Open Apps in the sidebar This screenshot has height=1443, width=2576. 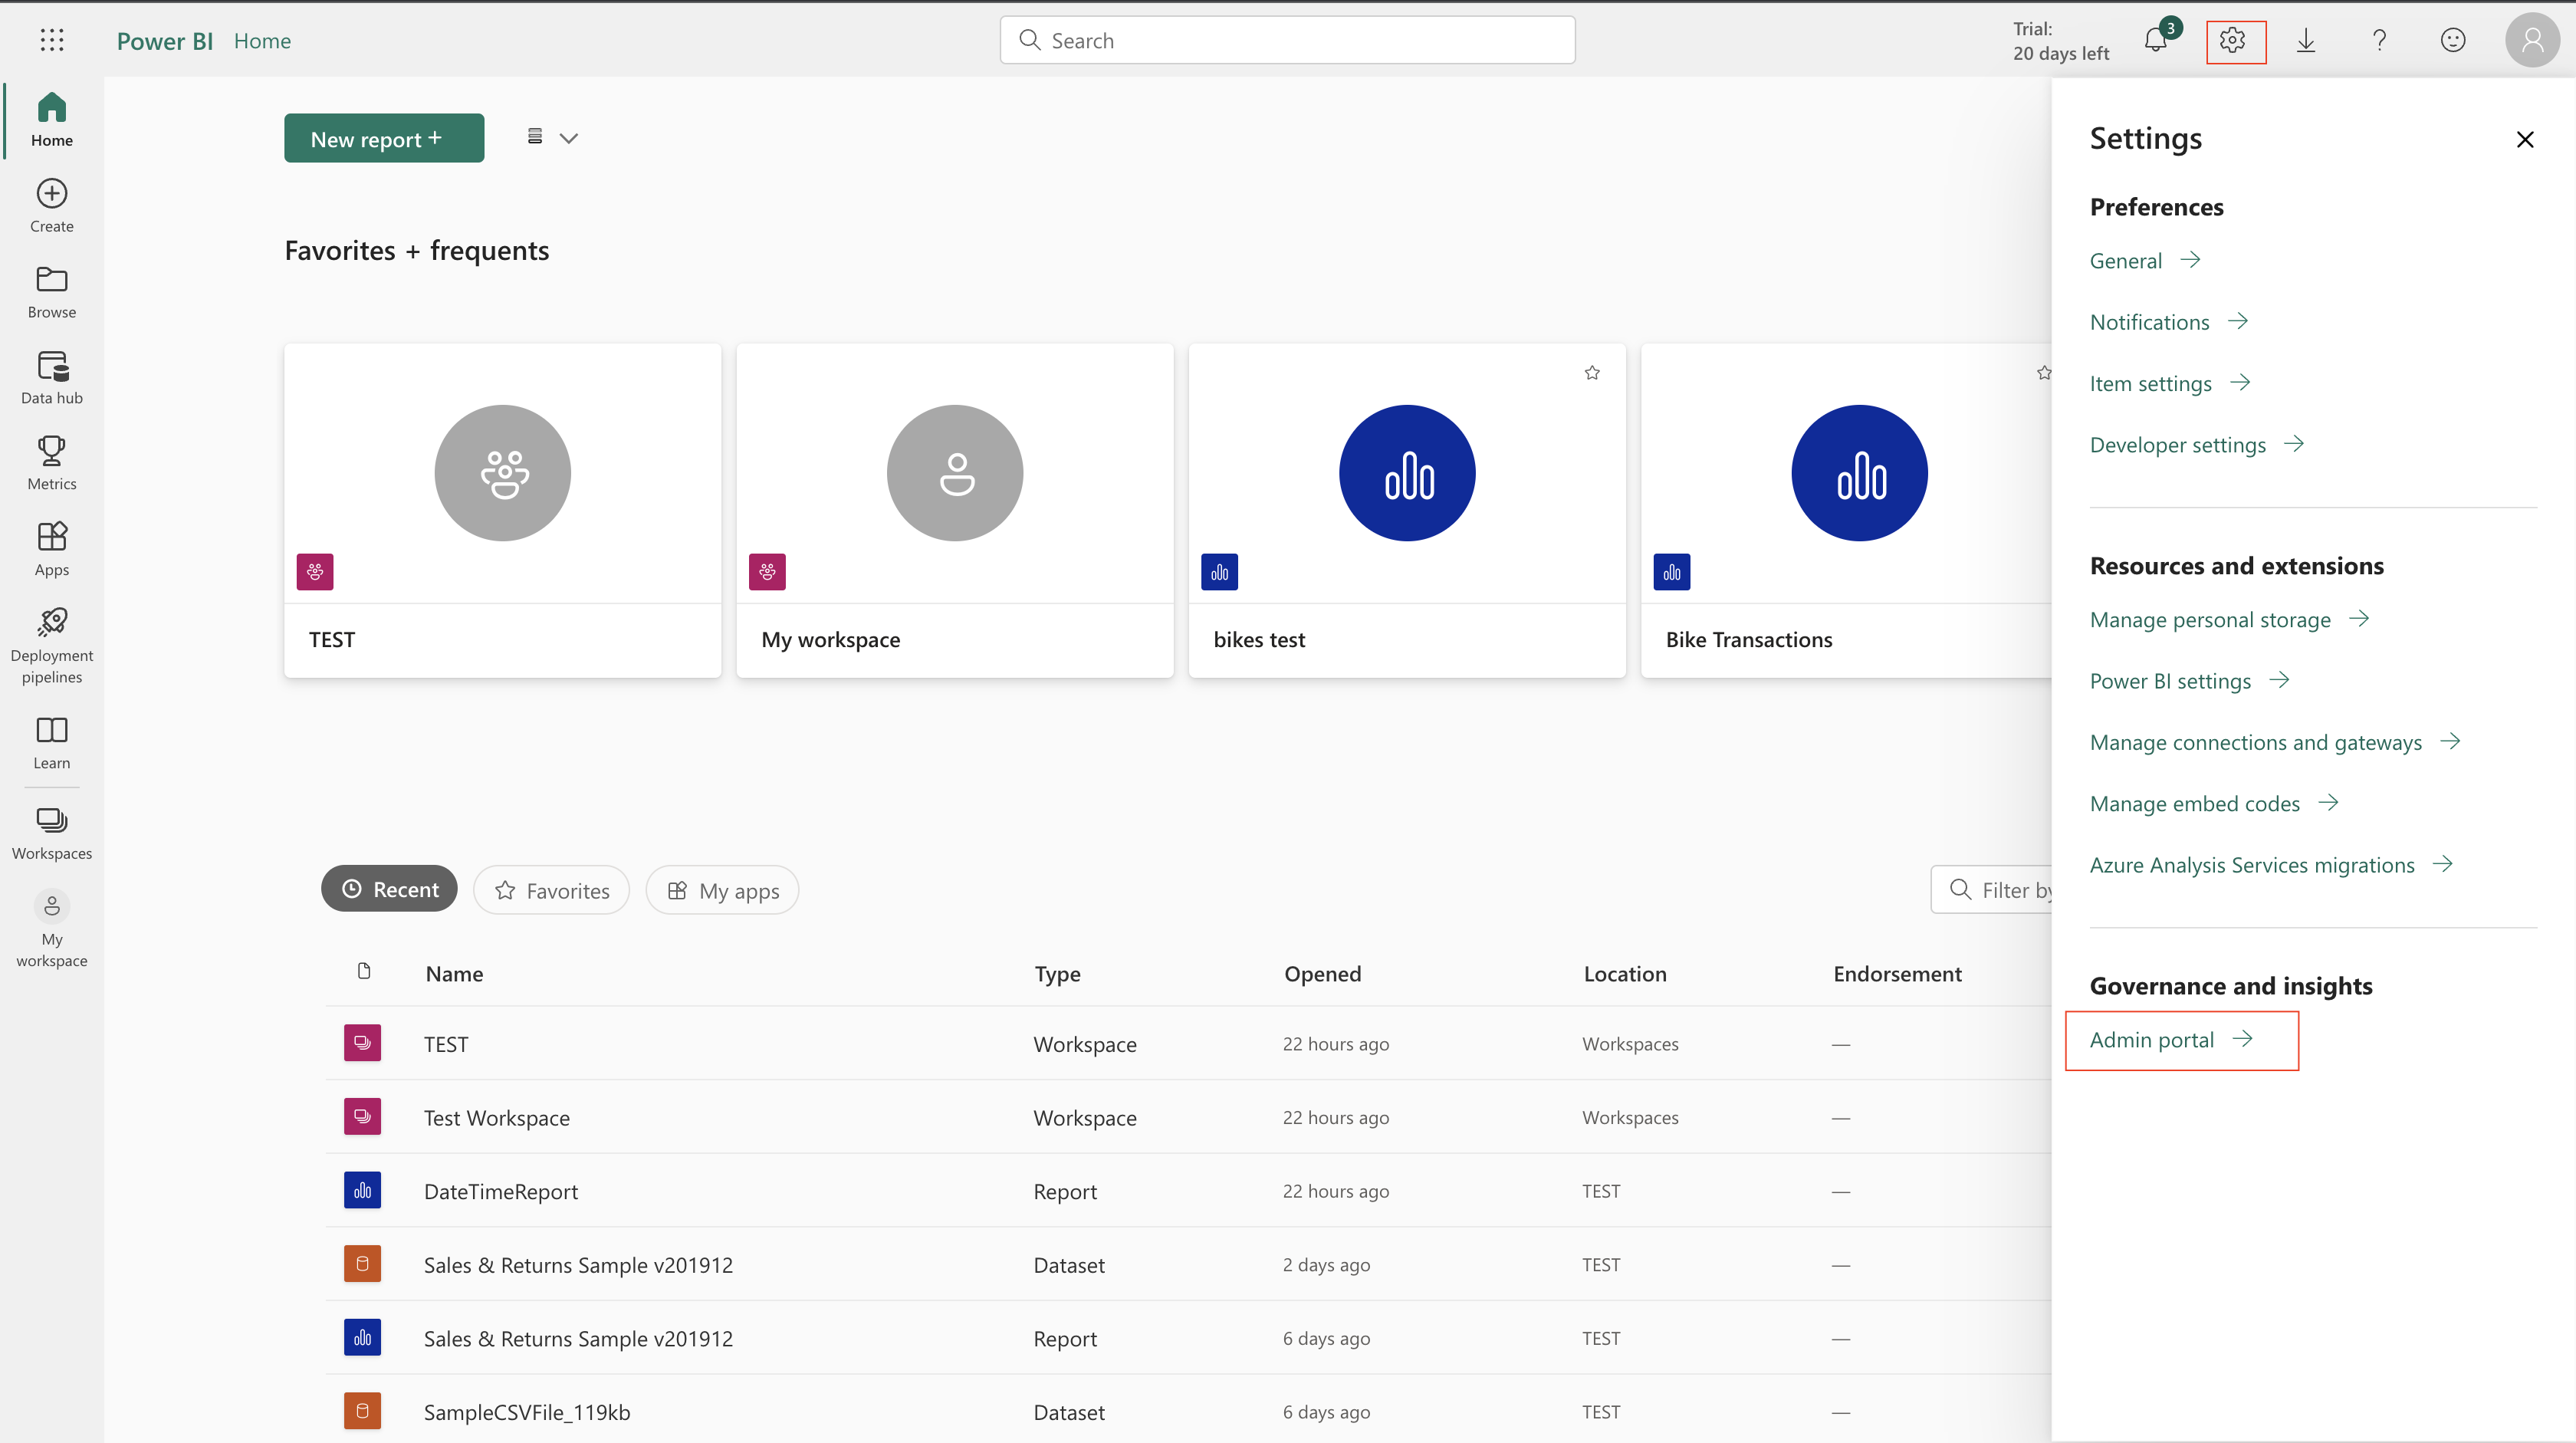click(x=52, y=549)
